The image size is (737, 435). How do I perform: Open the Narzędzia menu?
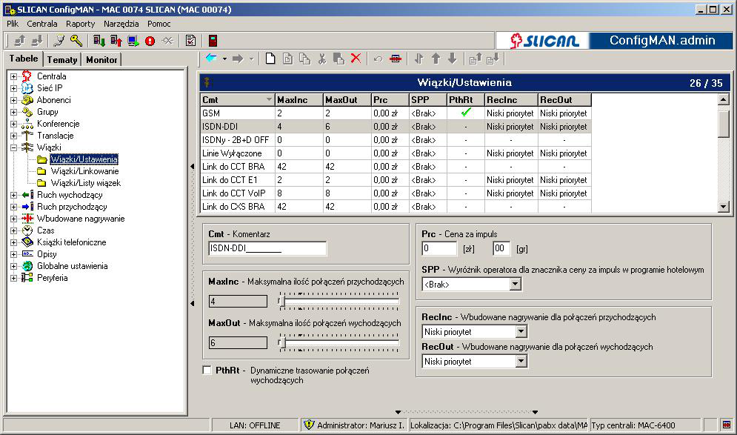(x=121, y=24)
